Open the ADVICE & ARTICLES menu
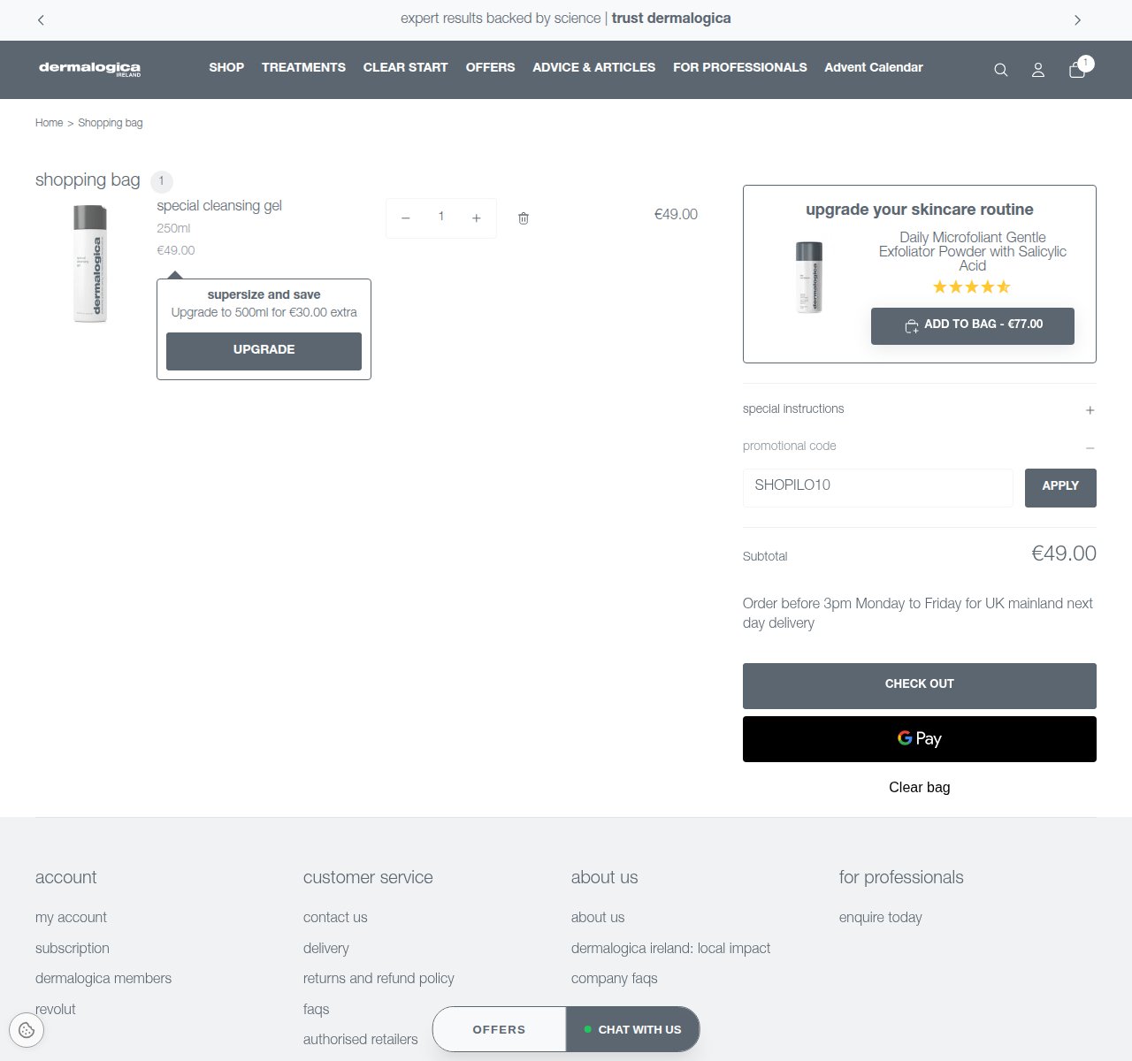Image resolution: width=1132 pixels, height=1061 pixels. point(593,67)
